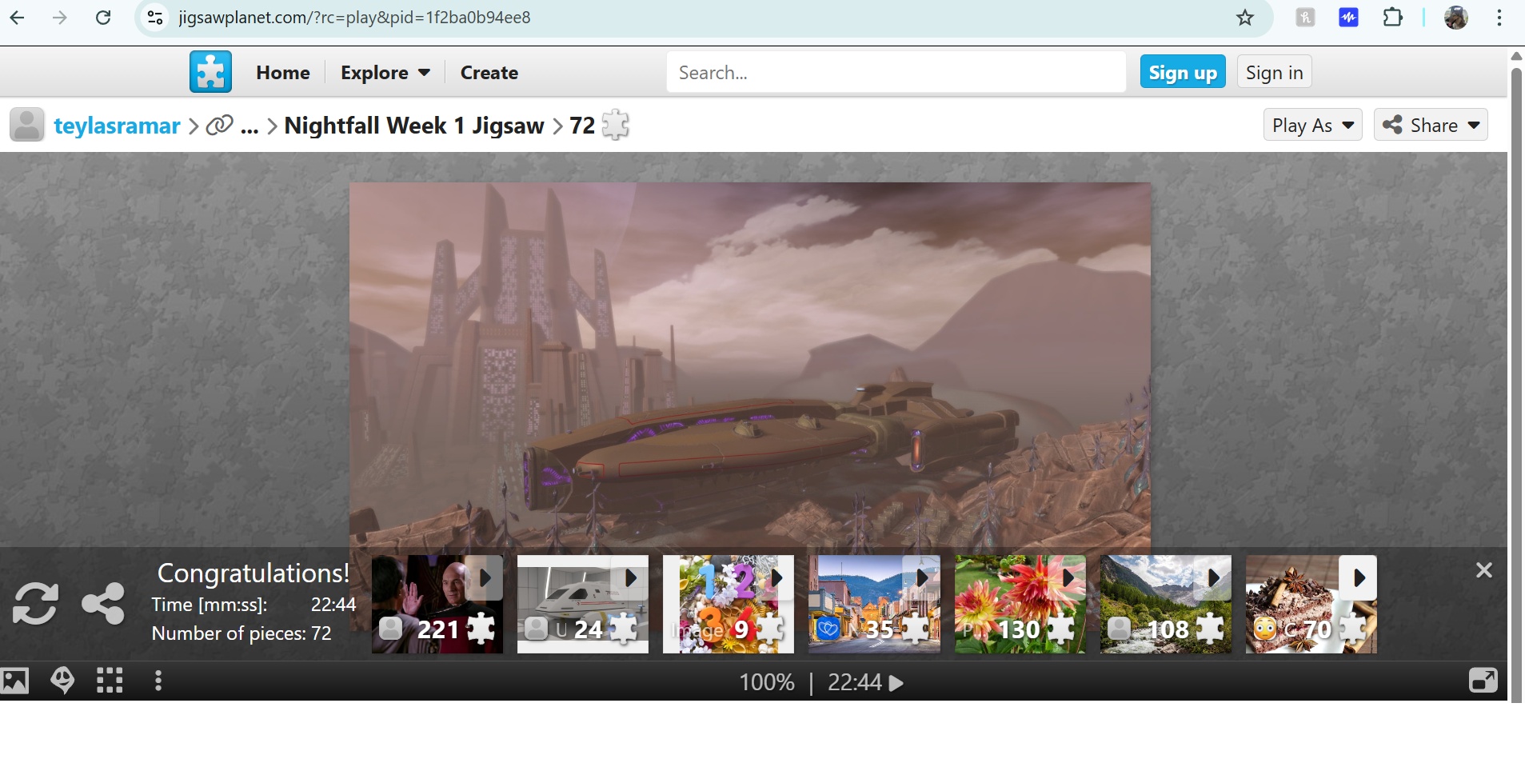Open the Share dropdown

click(x=1431, y=125)
